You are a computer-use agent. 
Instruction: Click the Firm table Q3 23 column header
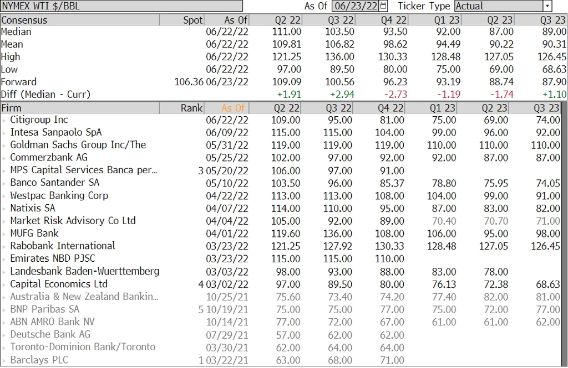(x=535, y=108)
